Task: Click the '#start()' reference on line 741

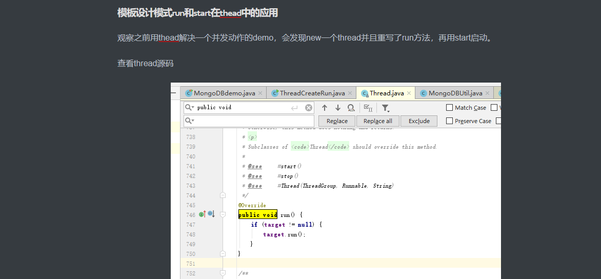Action: (289, 166)
